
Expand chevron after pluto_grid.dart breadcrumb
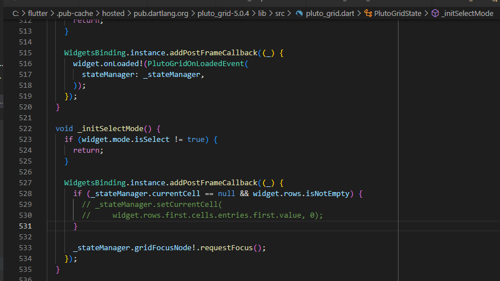359,14
